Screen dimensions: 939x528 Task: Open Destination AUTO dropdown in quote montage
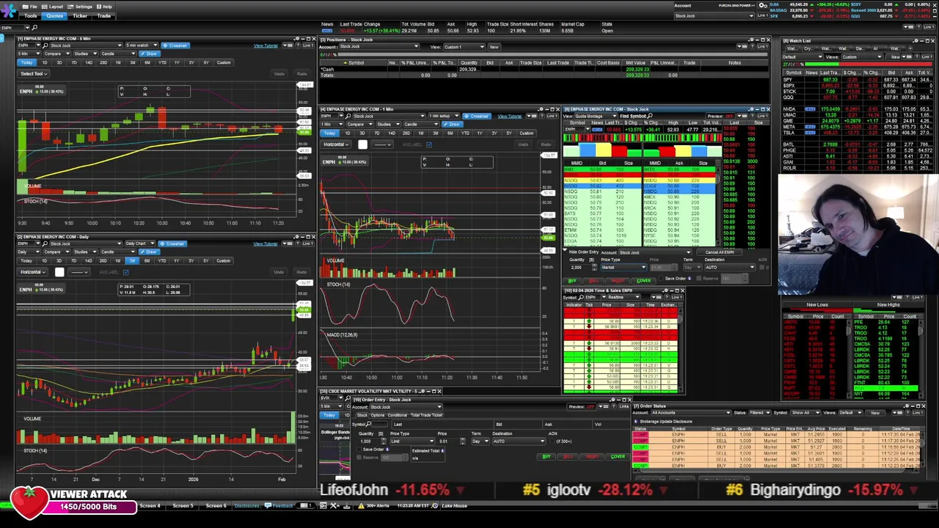click(x=730, y=267)
